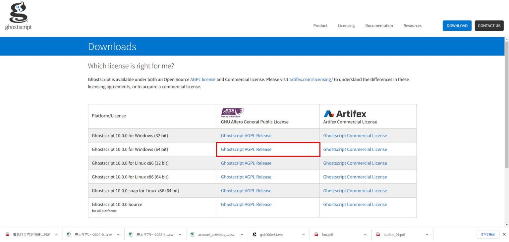The image size is (509, 242).
Task: Click the page's vertical scrollbar
Action: click(x=506, y=99)
